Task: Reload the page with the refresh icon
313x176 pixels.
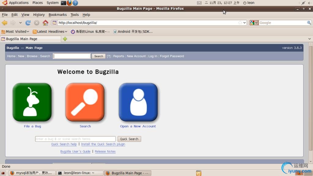Action: pyautogui.click(x=28, y=23)
